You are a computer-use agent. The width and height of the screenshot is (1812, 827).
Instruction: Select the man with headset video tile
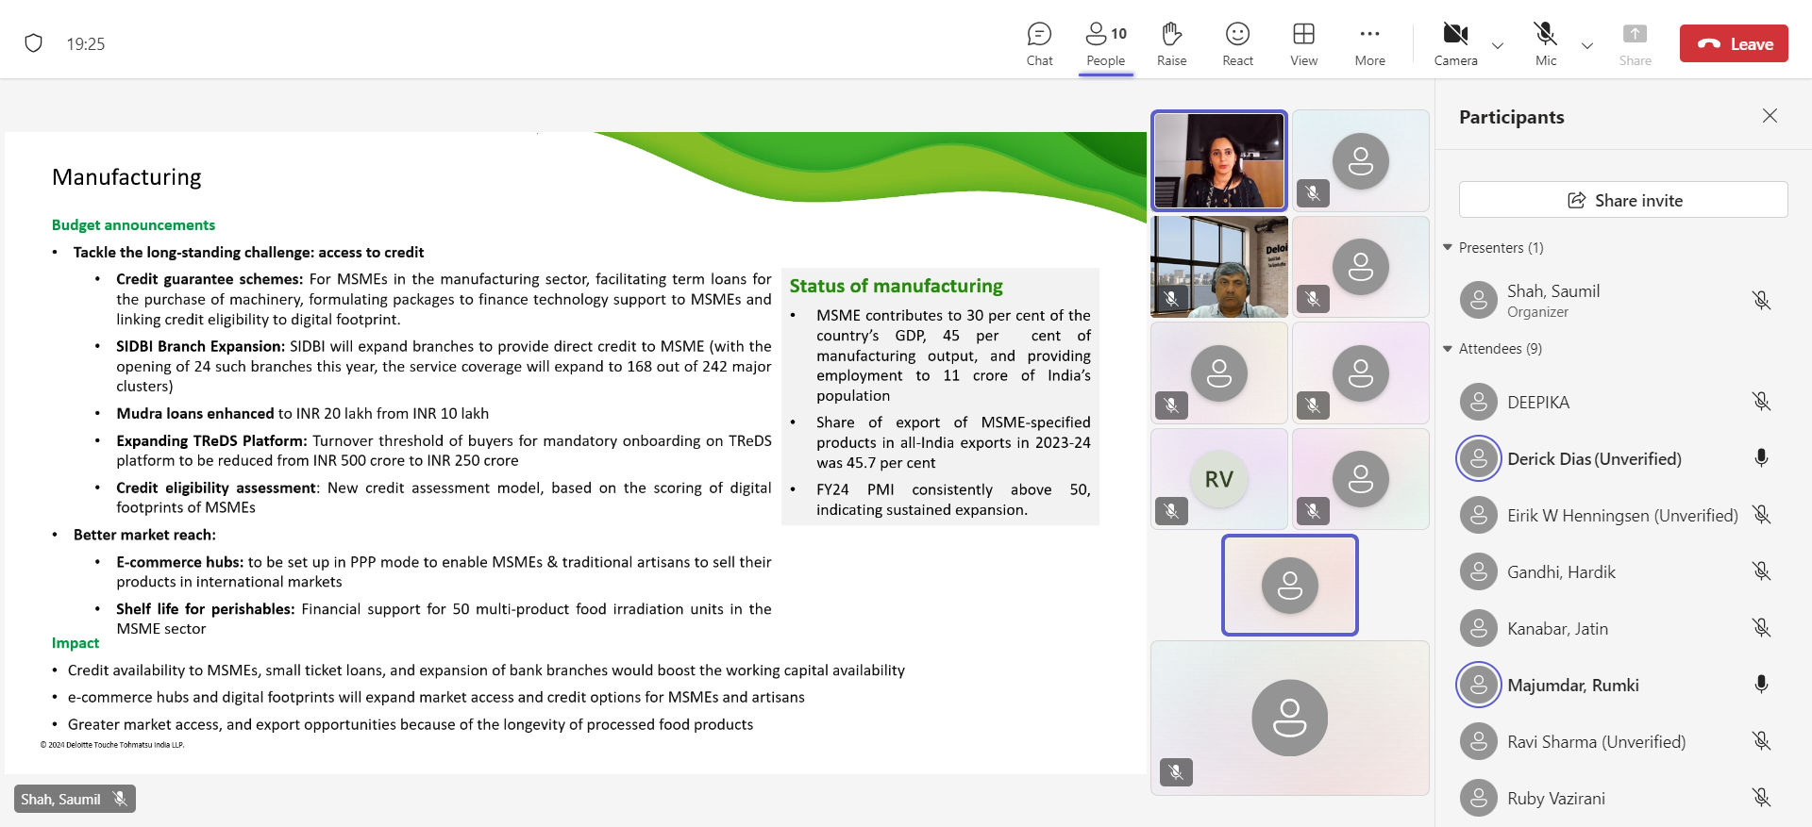pyautogui.click(x=1218, y=267)
